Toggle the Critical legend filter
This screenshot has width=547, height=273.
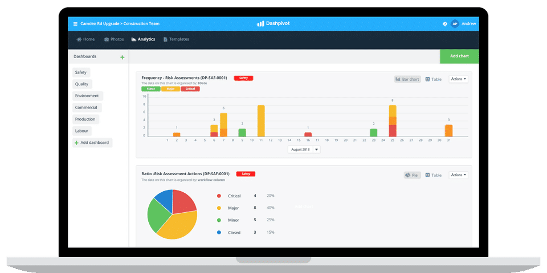pos(190,89)
